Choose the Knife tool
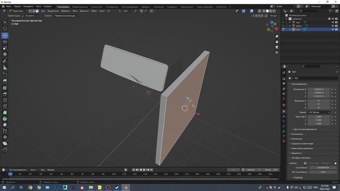The height and width of the screenshot is (191, 340). click(5, 106)
